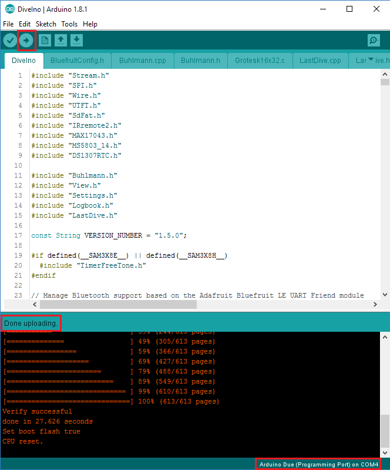The image size is (390, 470).
Task: Click the editor vertical scrollbar thumb
Action: (385, 82)
